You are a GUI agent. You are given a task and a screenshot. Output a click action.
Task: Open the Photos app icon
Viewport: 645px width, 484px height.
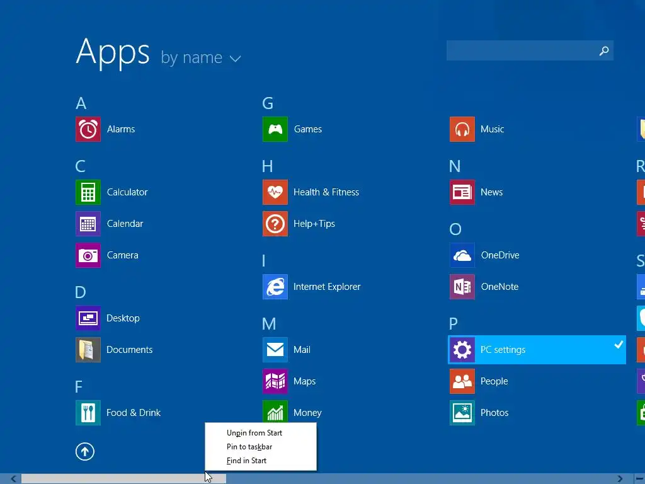(x=462, y=413)
